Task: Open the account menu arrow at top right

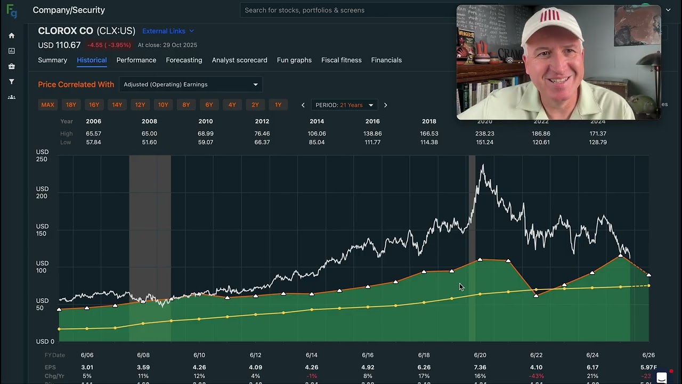Action: tap(668, 10)
